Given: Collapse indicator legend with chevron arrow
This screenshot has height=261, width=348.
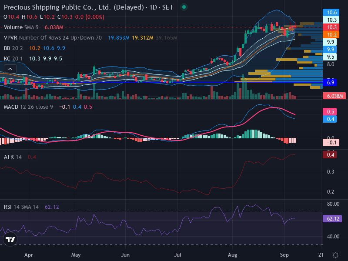Looking at the screenshot, I should [x=10, y=69].
